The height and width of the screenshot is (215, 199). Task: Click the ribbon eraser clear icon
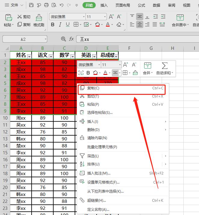(x=119, y=24)
